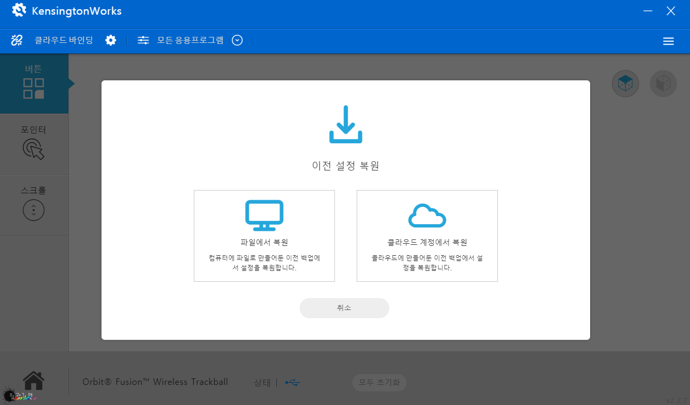The image size is (690, 405).
Task: Select the 스크롤 sidebar tab
Action: coord(34,205)
